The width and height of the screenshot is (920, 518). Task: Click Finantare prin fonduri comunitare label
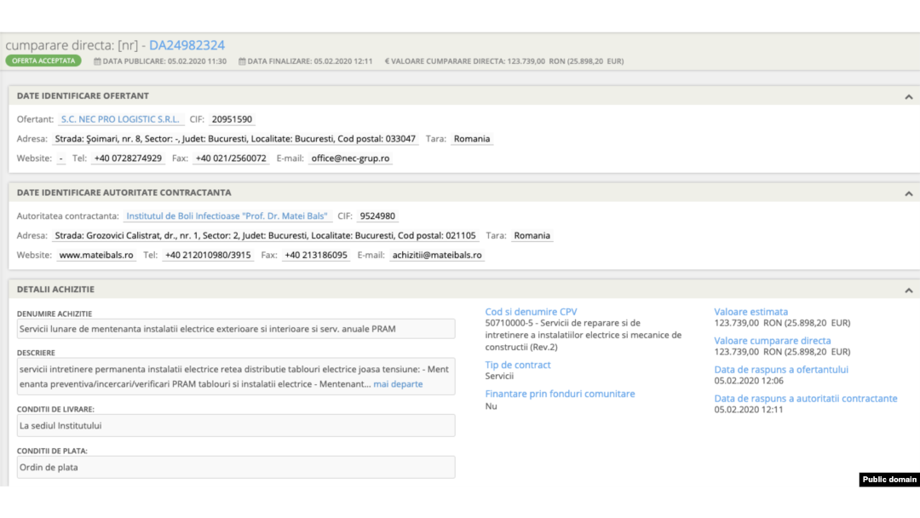[560, 394]
